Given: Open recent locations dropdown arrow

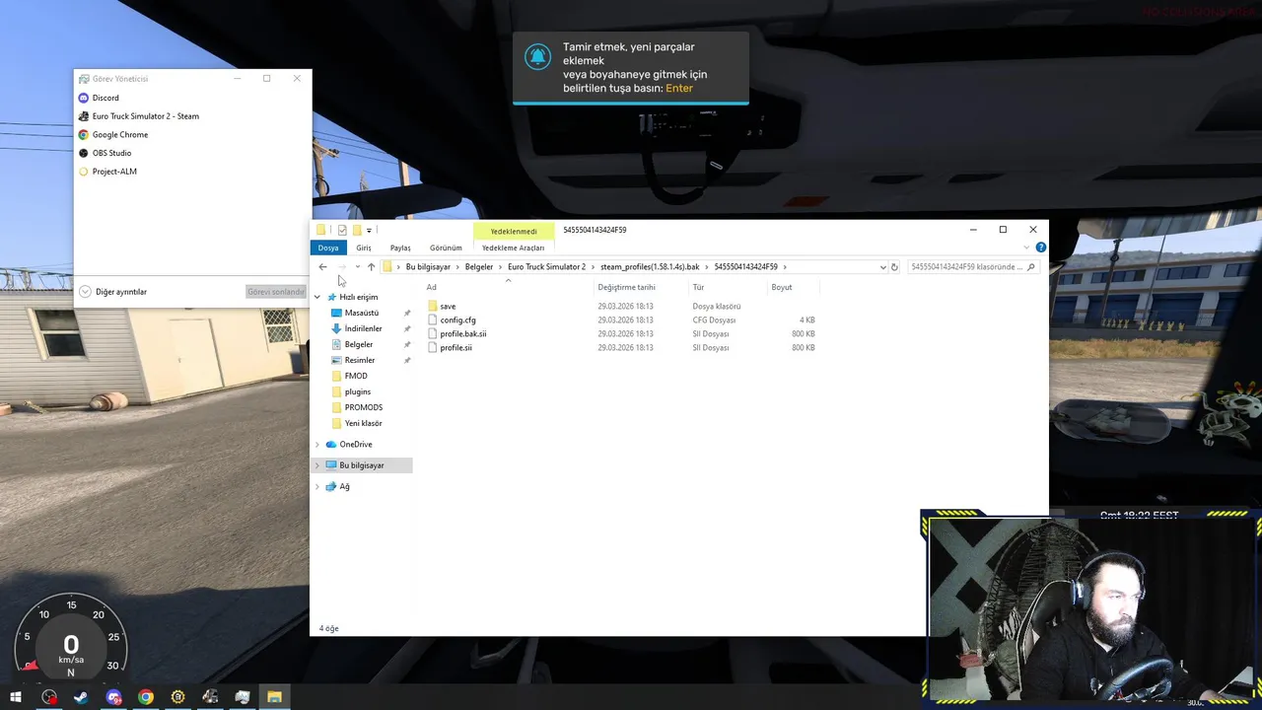Looking at the screenshot, I should coord(357,267).
